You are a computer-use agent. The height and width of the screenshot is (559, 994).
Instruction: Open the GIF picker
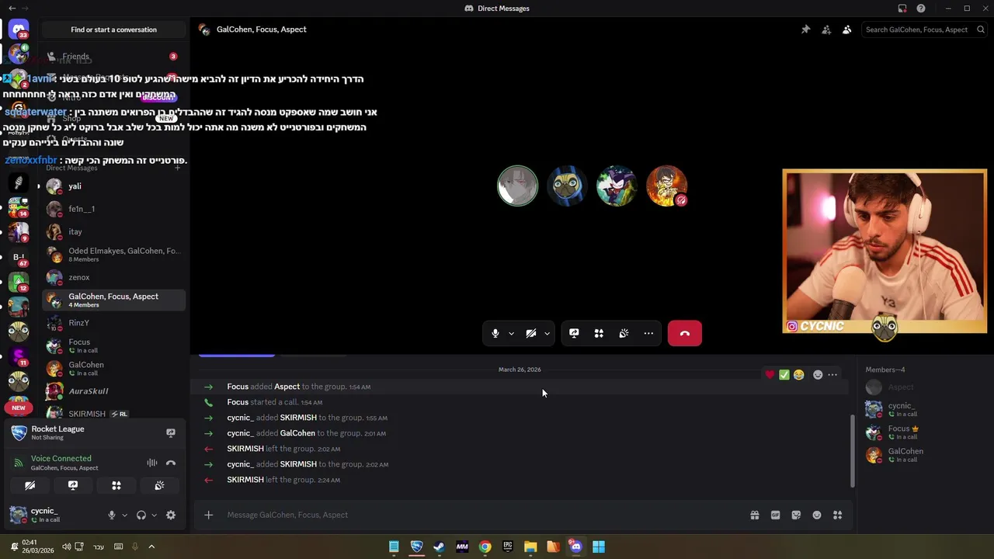[775, 515]
